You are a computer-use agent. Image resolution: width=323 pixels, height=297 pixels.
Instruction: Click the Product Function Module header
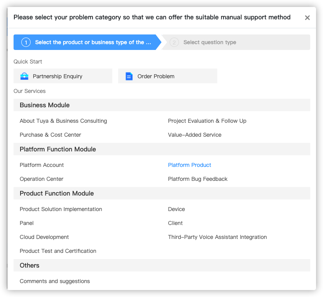pyautogui.click(x=162, y=193)
